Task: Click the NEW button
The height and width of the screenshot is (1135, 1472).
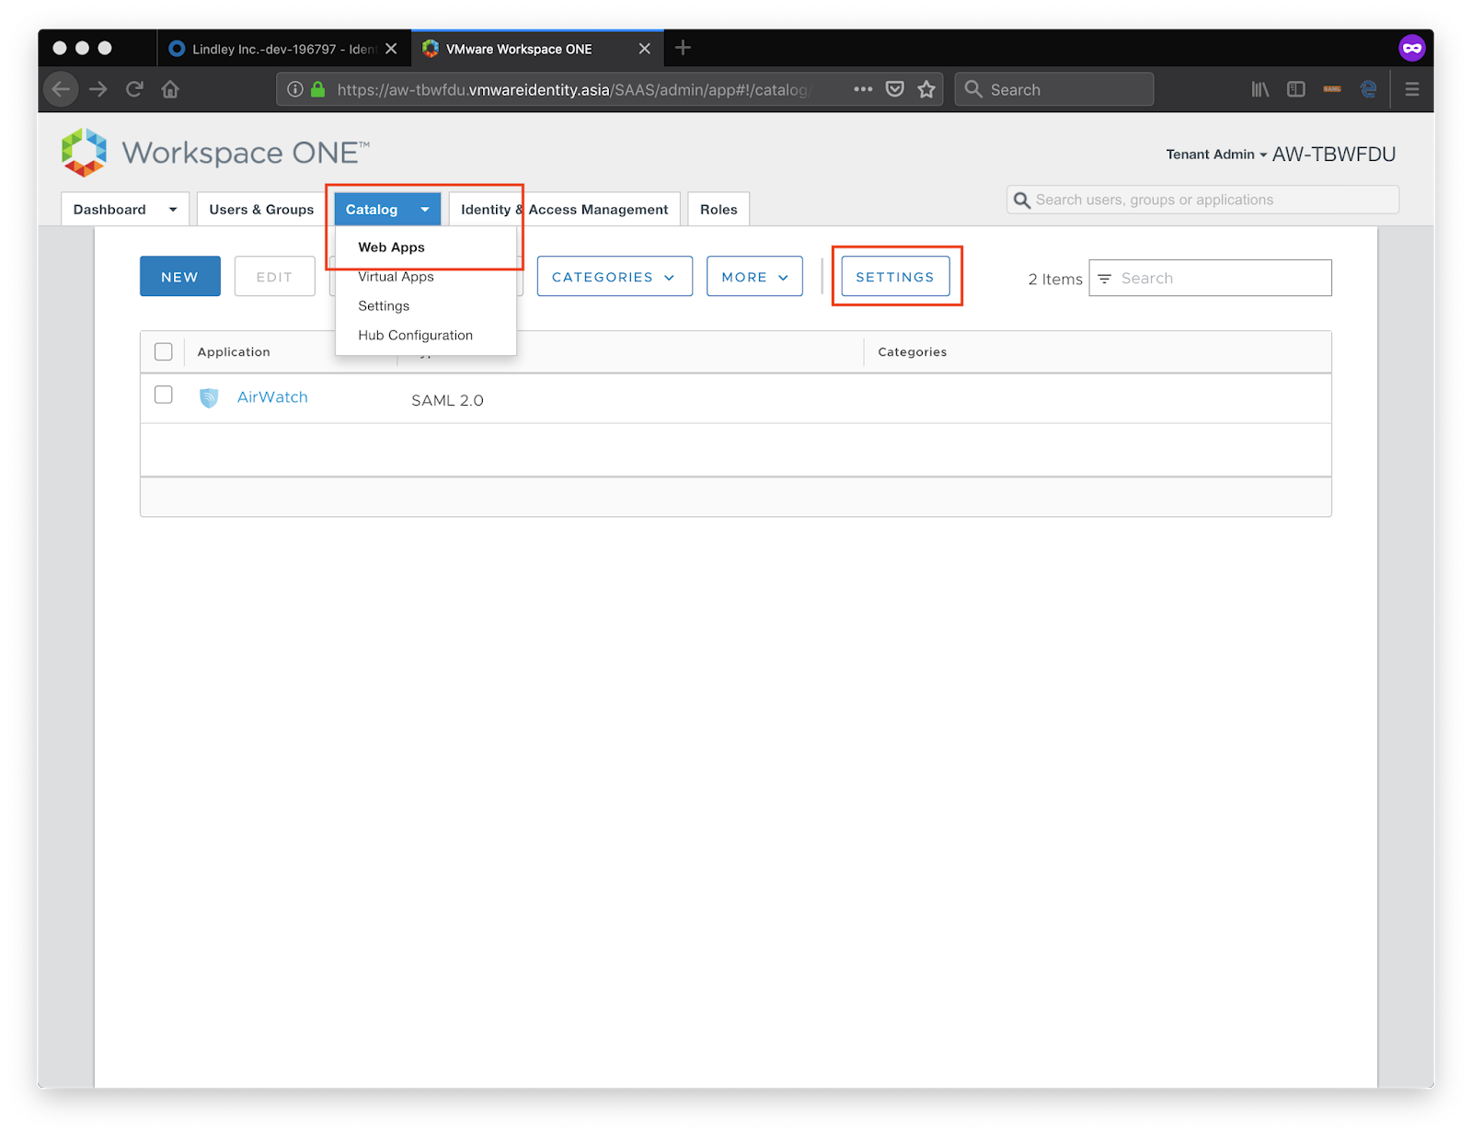Action: 180,277
